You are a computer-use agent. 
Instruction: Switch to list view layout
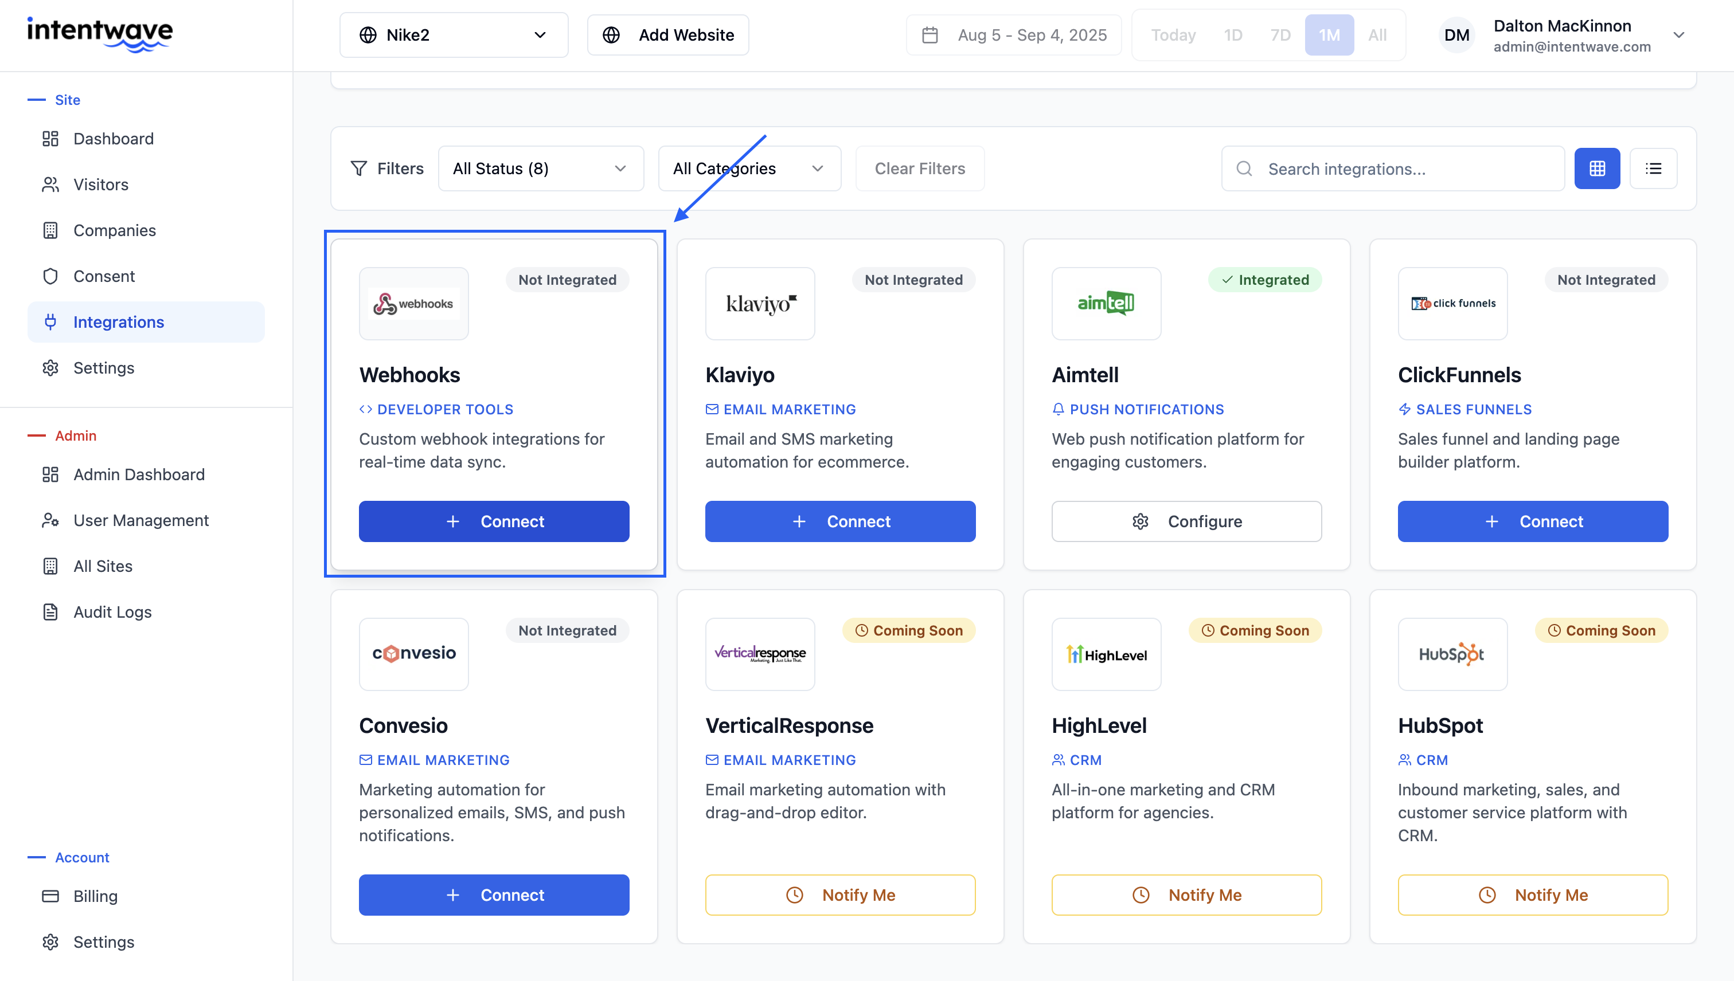pyautogui.click(x=1653, y=168)
